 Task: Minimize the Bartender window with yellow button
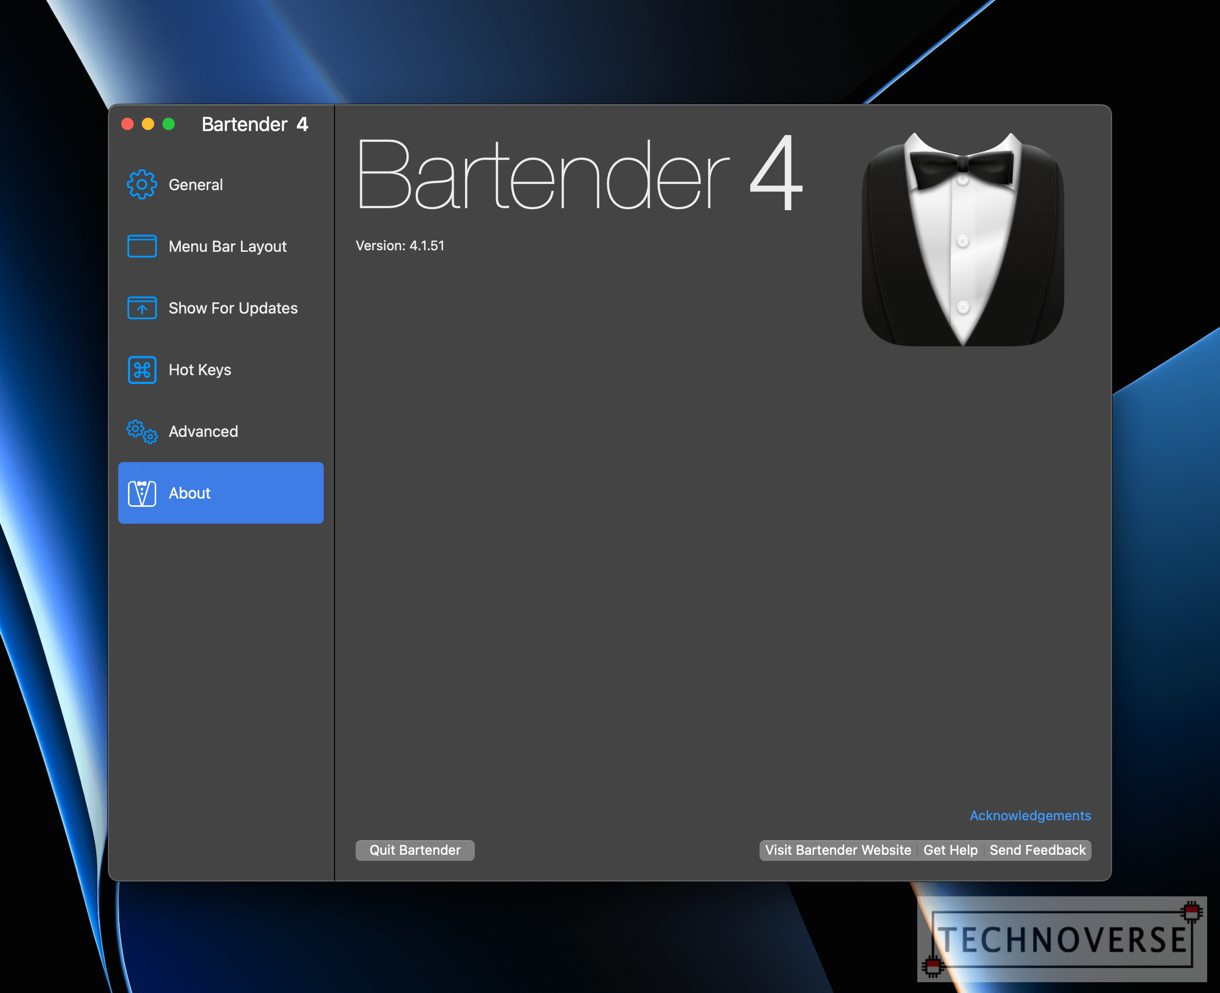148,124
